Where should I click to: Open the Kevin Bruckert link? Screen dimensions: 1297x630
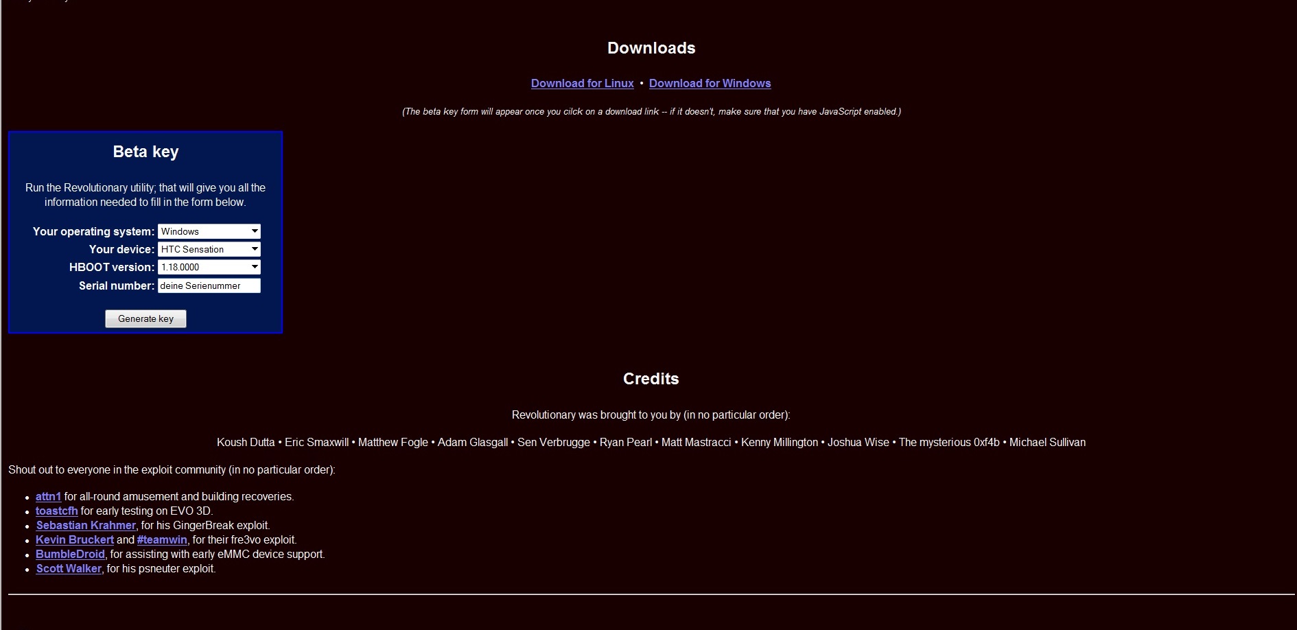(75, 539)
